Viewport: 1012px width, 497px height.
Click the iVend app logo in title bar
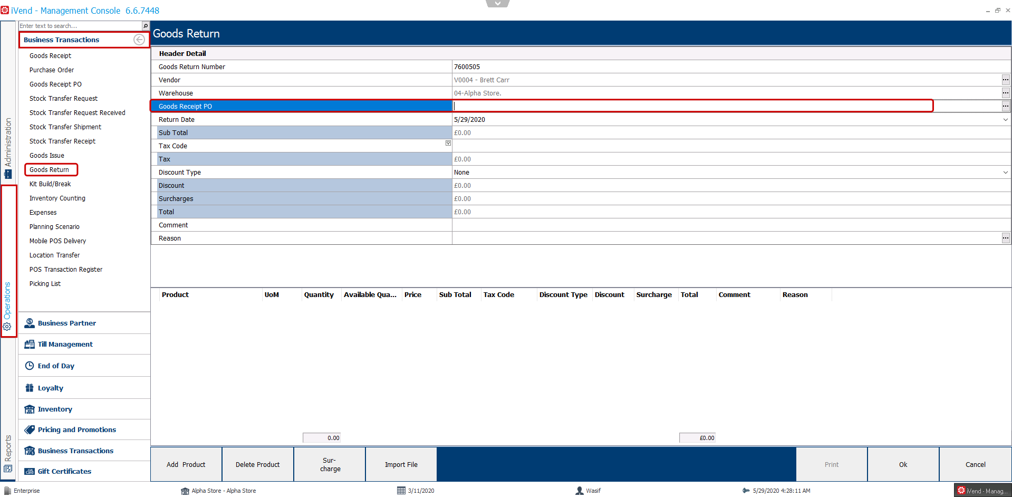tap(5, 10)
